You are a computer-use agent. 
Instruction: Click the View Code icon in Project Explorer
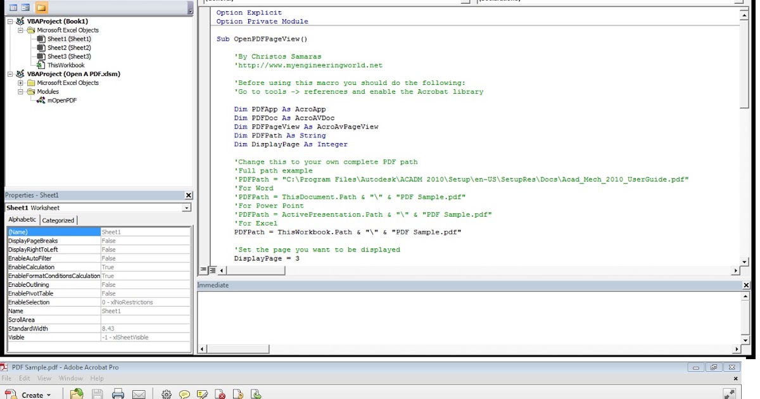click(13, 8)
